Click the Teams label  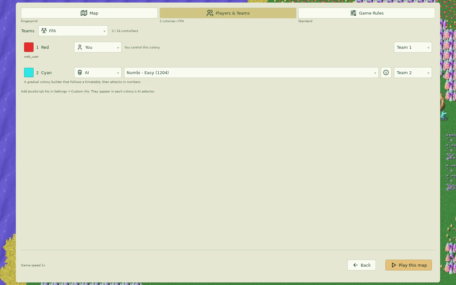click(x=28, y=31)
